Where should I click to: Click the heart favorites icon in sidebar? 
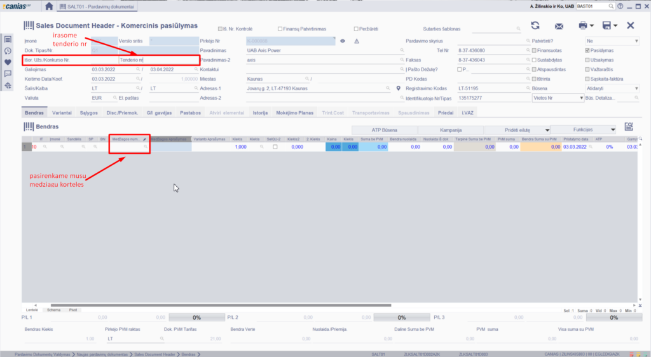pos(8,62)
